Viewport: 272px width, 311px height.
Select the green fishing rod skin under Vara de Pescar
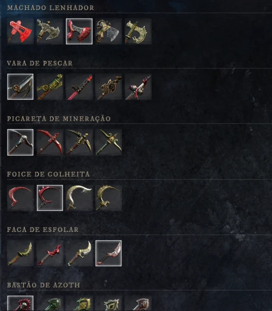tap(50, 87)
